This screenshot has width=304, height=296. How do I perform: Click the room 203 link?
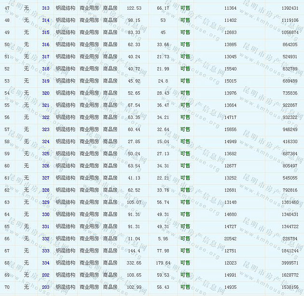(x=46, y=287)
